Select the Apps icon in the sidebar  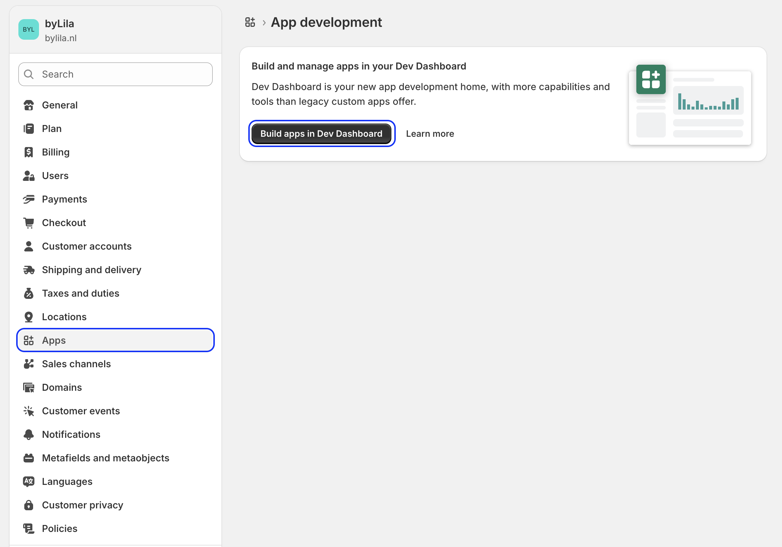[x=29, y=340]
